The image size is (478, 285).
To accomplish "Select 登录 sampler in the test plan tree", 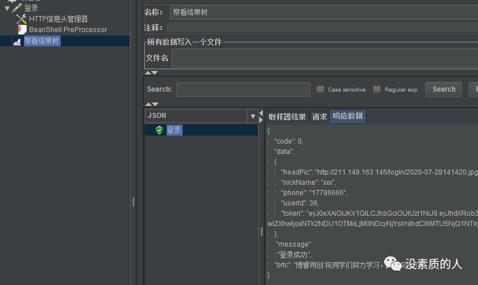I will pos(31,8).
